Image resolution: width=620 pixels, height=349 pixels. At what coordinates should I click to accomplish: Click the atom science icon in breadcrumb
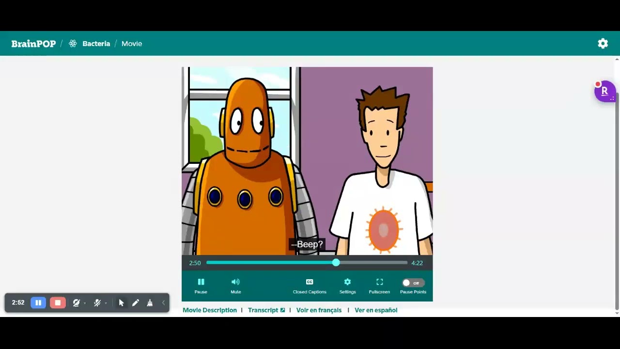(73, 44)
